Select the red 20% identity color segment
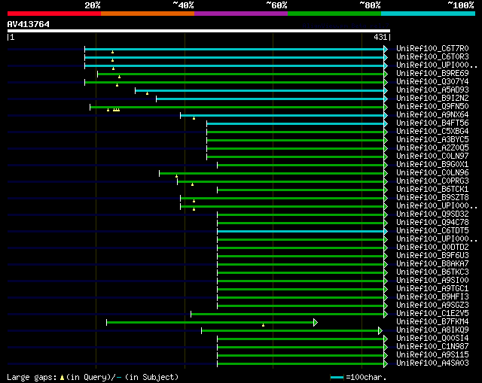 tap(54, 14)
